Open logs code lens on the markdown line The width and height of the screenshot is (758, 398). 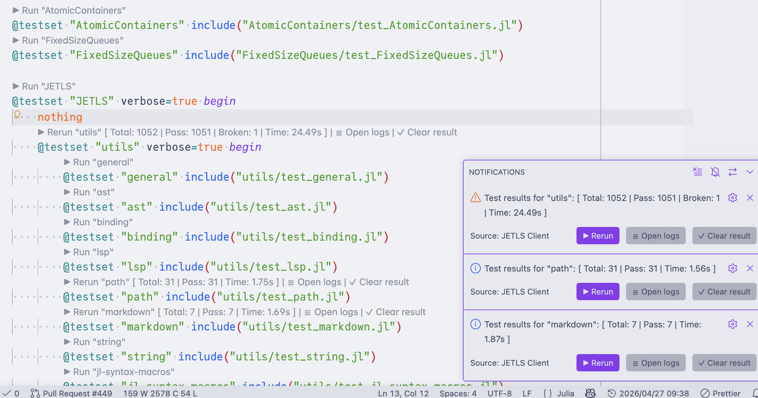point(331,312)
